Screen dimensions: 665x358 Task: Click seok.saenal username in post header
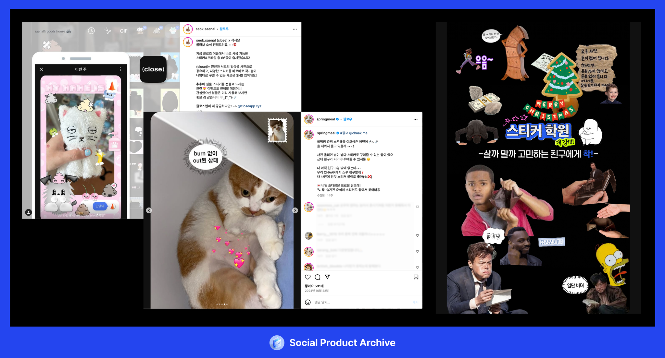(x=205, y=29)
